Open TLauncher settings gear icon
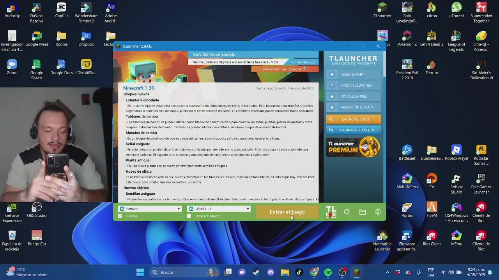The width and height of the screenshot is (499, 280). [x=378, y=212]
